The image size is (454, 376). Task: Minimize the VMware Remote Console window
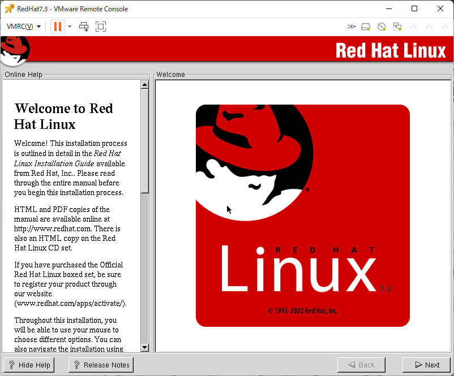[x=389, y=8]
